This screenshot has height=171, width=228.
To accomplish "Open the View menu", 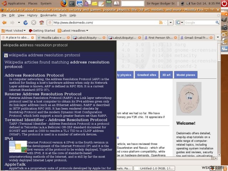I will tap(21, 15).
